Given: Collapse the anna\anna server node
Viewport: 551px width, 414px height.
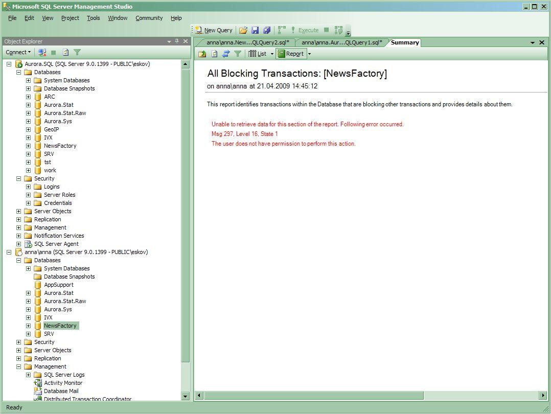Looking at the screenshot, I should [x=9, y=252].
